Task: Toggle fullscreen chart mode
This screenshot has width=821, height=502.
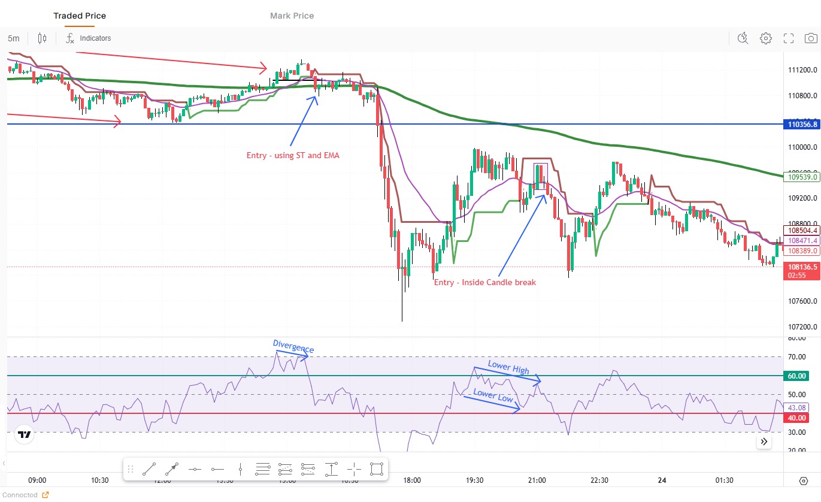Action: tap(788, 38)
